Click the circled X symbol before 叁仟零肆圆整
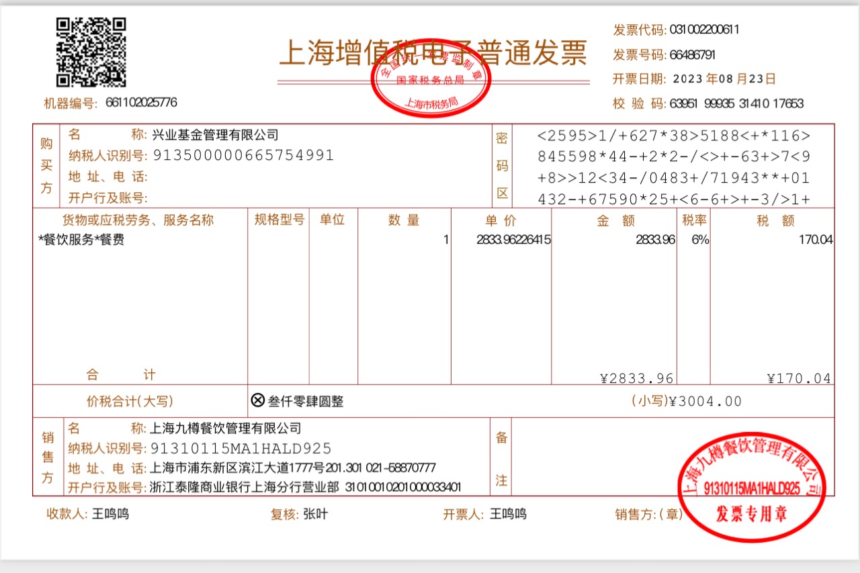 [x=258, y=401]
